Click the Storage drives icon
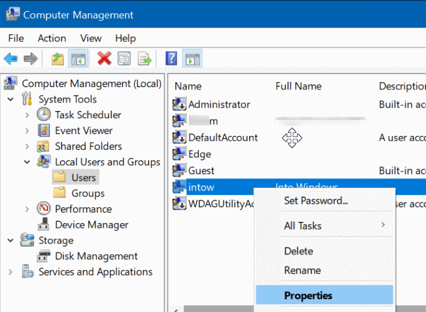 click(27, 240)
